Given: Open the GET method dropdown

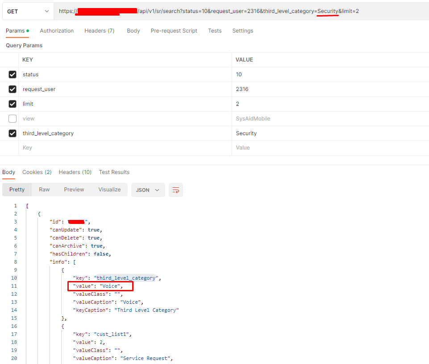Looking at the screenshot, I should pos(28,11).
